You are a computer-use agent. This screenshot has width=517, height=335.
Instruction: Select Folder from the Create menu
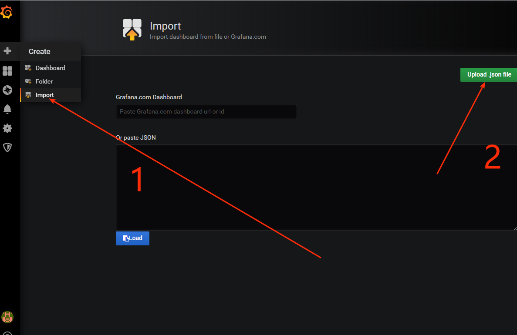pyautogui.click(x=51, y=81)
